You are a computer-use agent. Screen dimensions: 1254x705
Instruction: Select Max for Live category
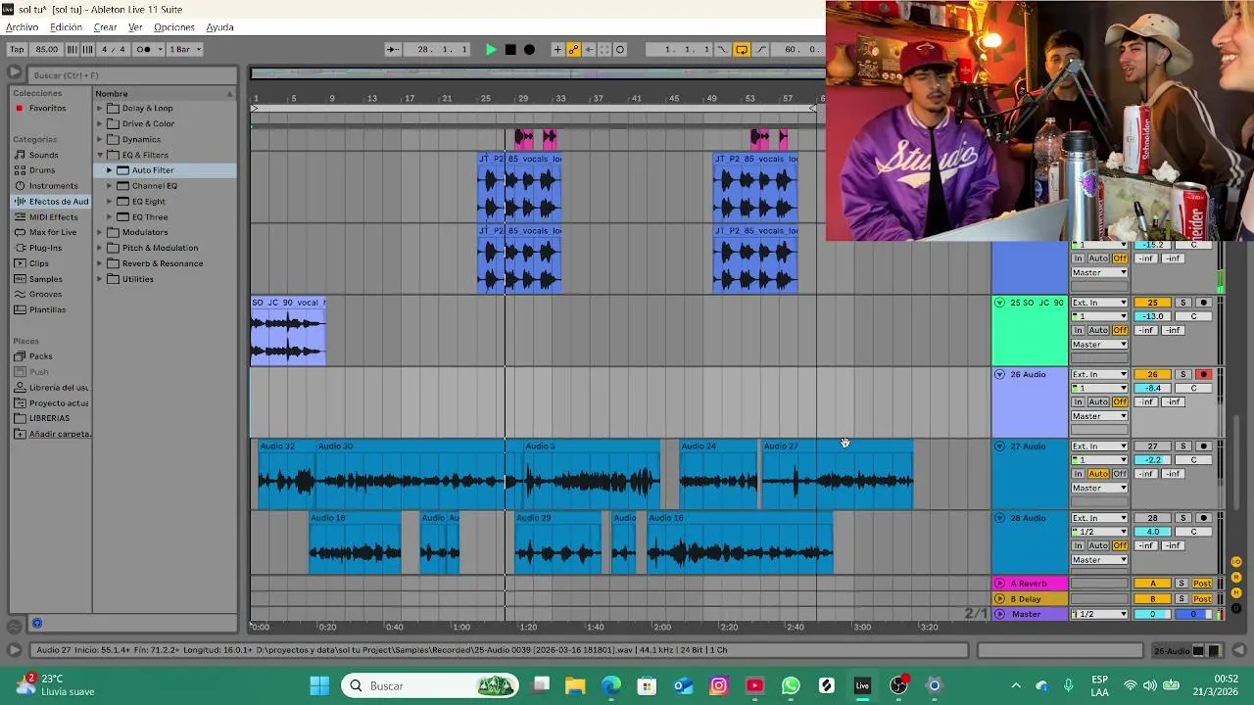tap(53, 232)
